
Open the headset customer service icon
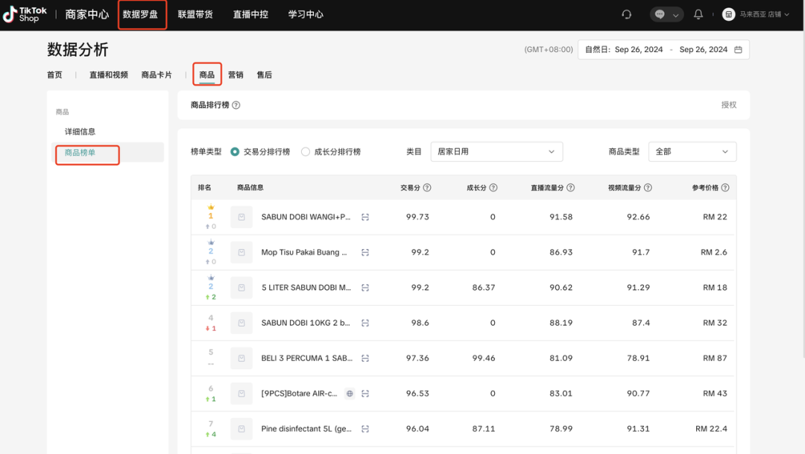[626, 14]
